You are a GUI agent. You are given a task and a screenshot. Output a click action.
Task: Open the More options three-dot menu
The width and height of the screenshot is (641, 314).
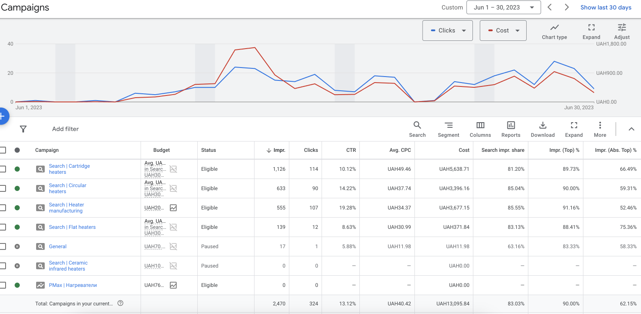(x=600, y=125)
